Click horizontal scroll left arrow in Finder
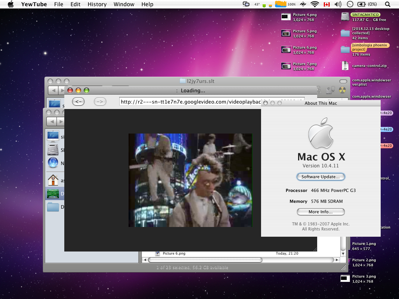The width and height of the screenshot is (399, 299). tap(145, 260)
